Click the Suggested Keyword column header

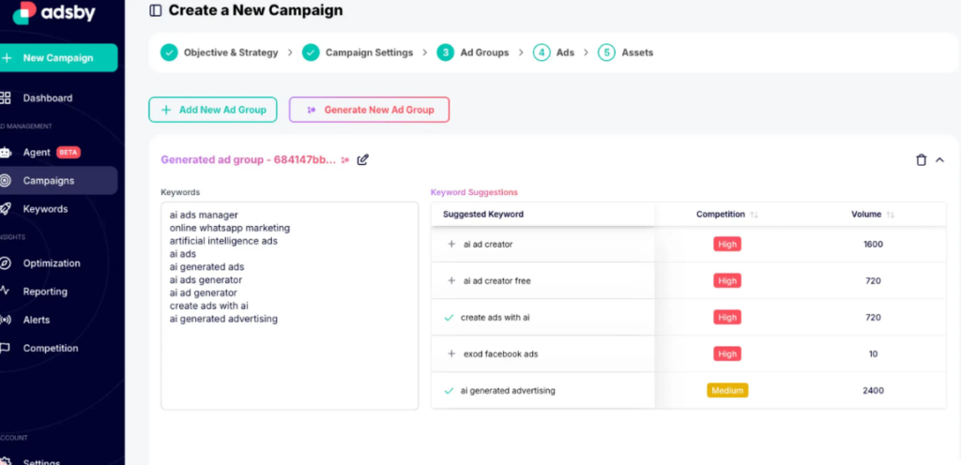(483, 214)
